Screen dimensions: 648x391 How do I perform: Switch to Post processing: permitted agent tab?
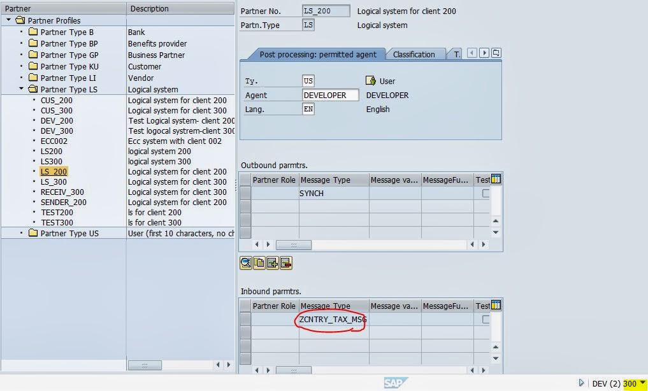(x=317, y=55)
